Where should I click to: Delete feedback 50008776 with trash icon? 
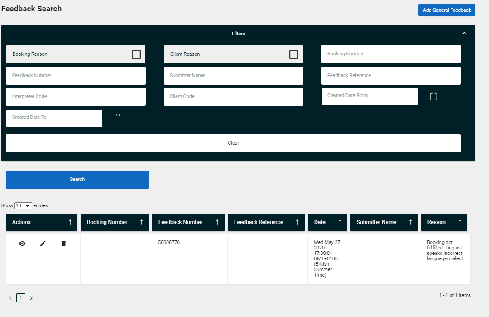pyautogui.click(x=63, y=244)
